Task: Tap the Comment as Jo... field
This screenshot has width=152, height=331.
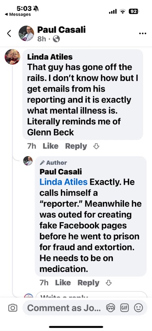Action: point(64,308)
